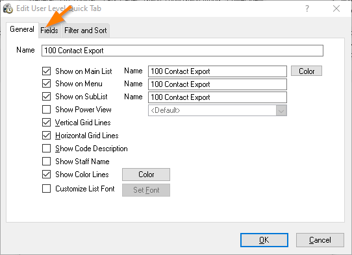The height and width of the screenshot is (255, 352).
Task: Toggle Vertical Grid Lines checkbox
Action: click(47, 123)
